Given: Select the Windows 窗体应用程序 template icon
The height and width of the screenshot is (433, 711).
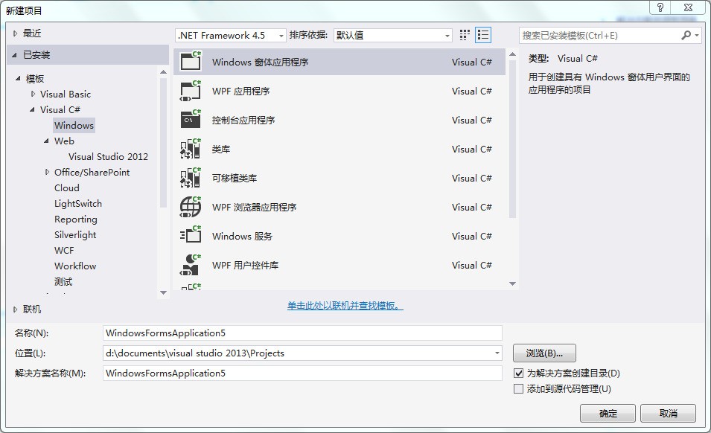Looking at the screenshot, I should 191,62.
